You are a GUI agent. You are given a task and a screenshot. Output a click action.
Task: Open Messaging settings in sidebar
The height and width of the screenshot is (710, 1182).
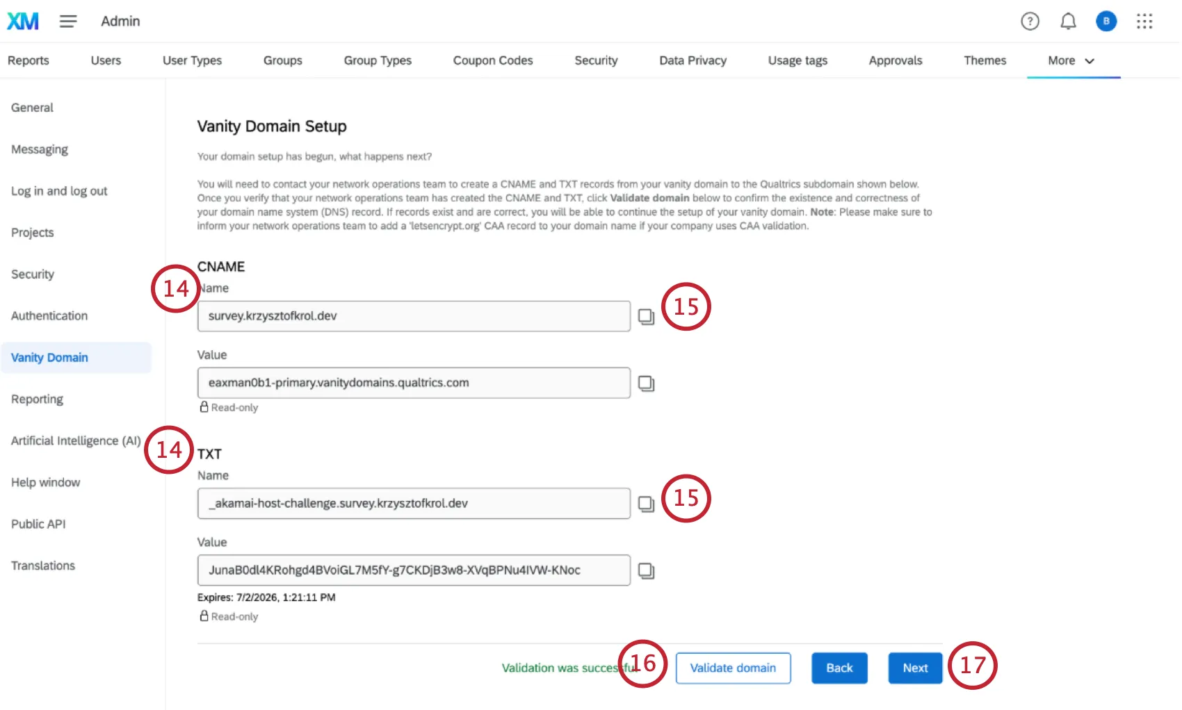[x=40, y=149]
